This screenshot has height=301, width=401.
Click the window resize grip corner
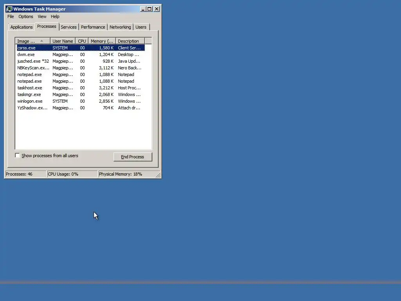click(x=158, y=175)
